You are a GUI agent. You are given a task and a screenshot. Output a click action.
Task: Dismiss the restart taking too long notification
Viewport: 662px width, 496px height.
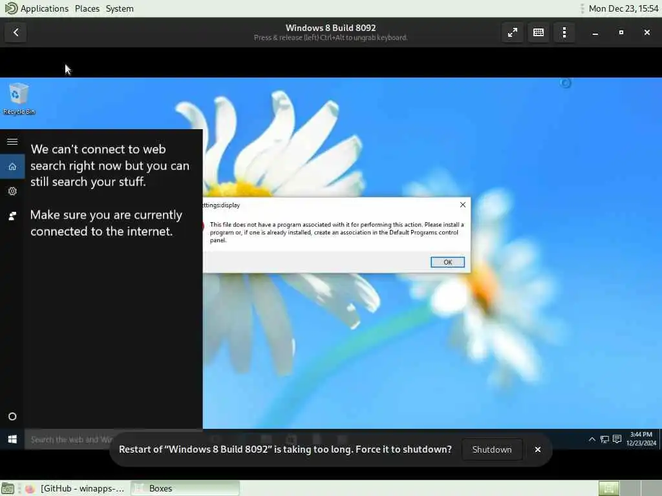coord(537,449)
